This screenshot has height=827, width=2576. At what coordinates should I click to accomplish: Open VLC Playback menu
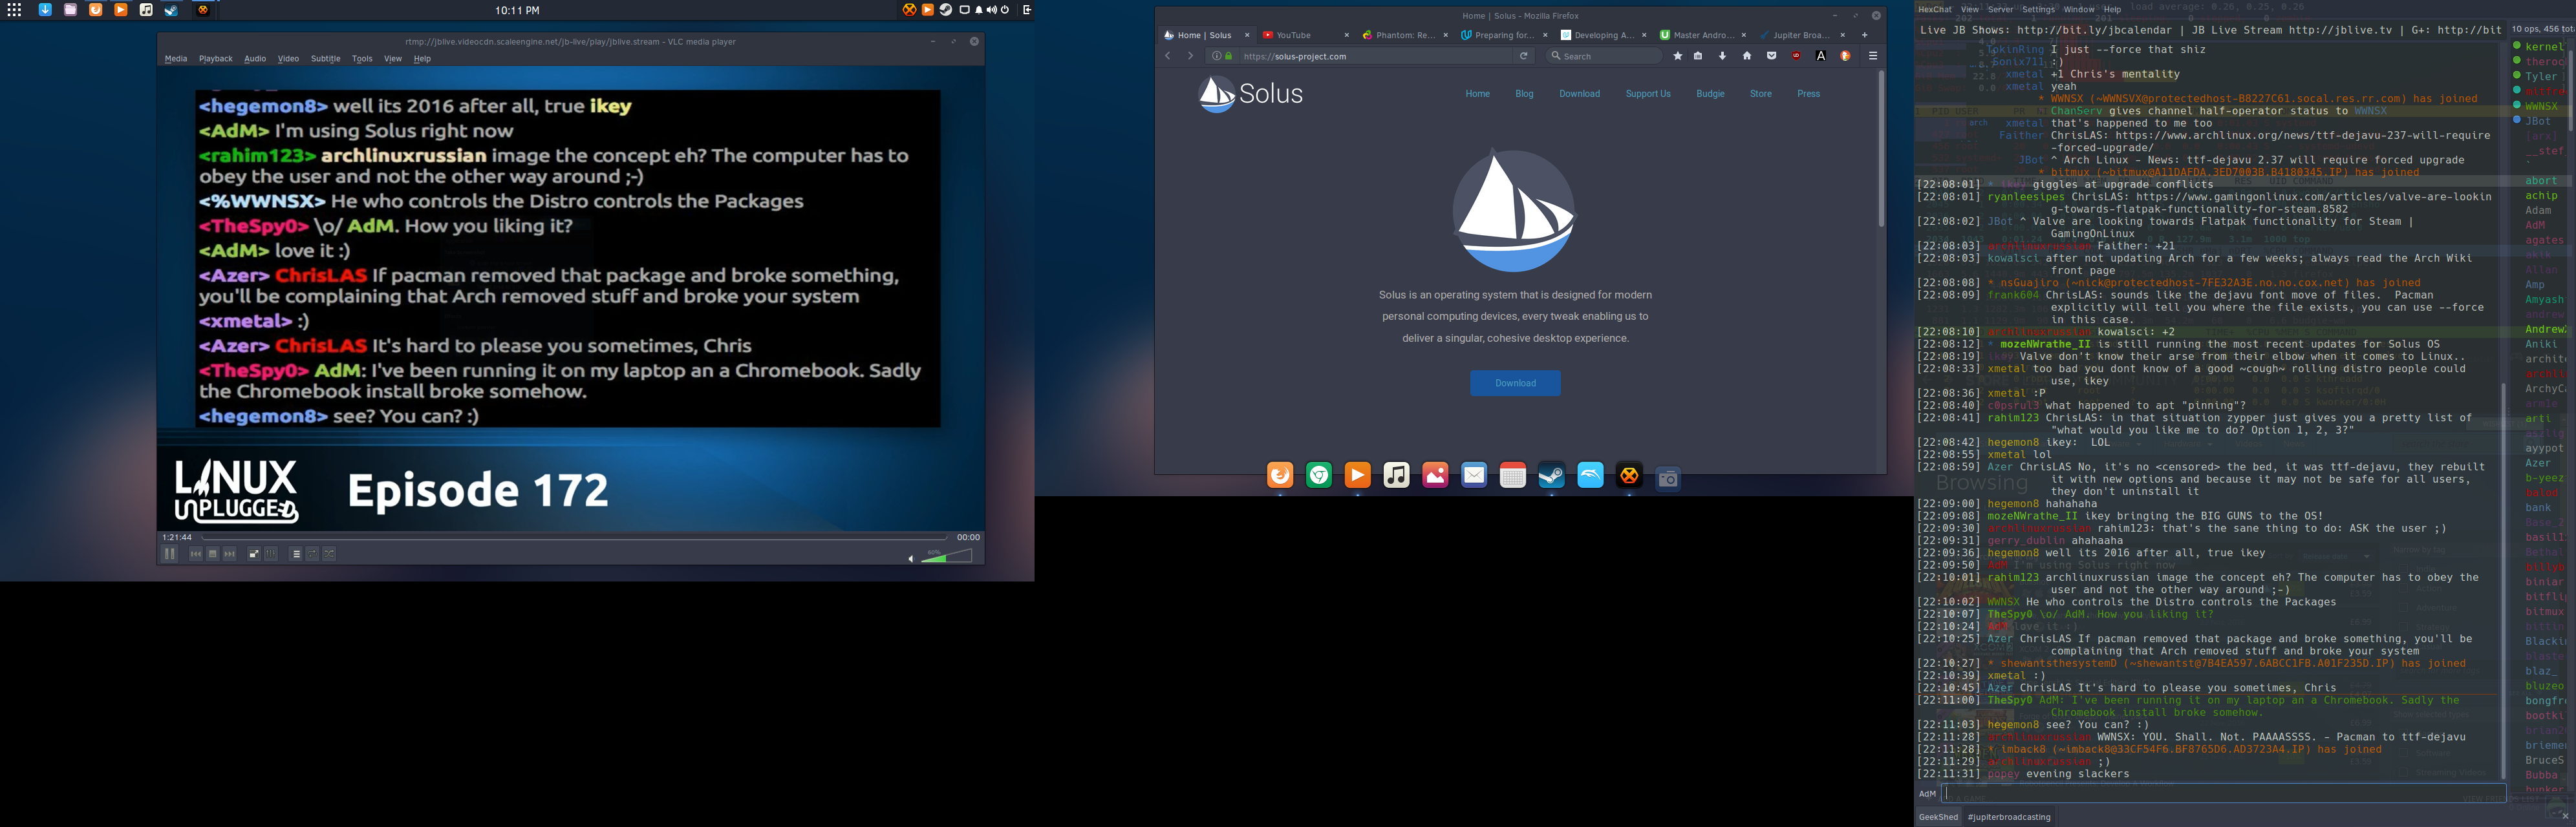click(215, 59)
